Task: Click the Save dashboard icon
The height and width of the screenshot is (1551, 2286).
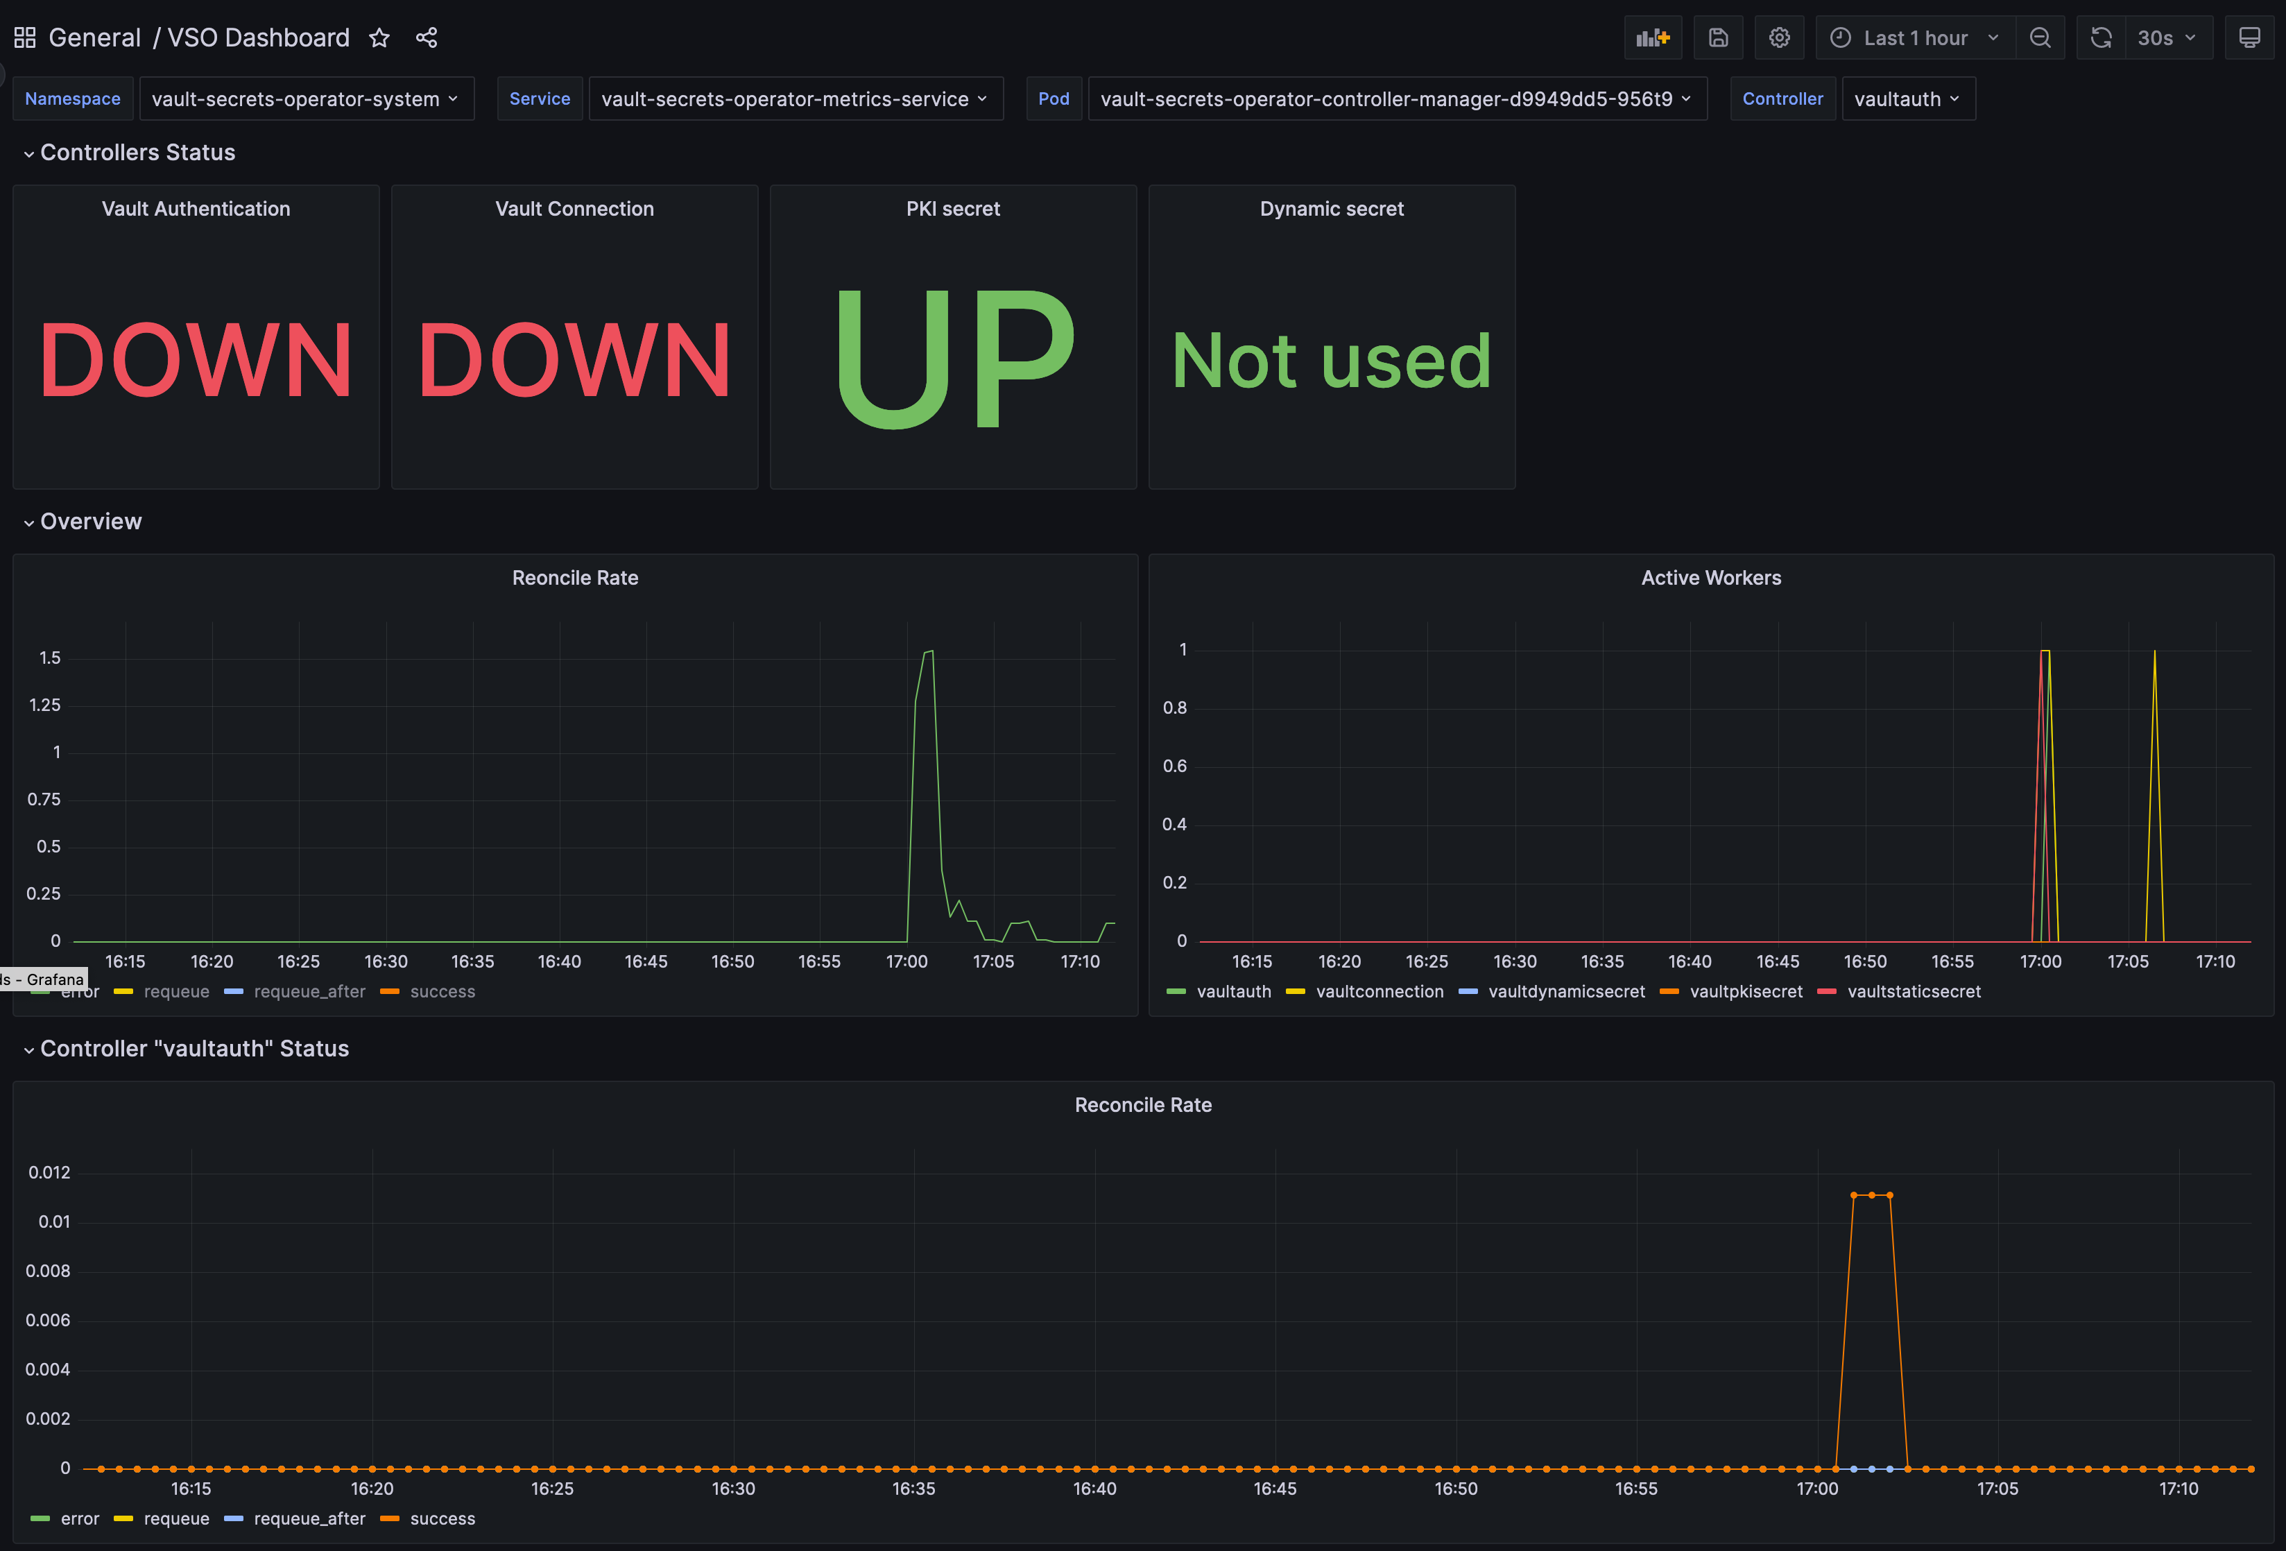Action: 1717,37
